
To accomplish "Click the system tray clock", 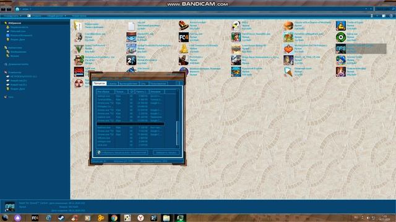I will pyautogui.click(x=384, y=218).
